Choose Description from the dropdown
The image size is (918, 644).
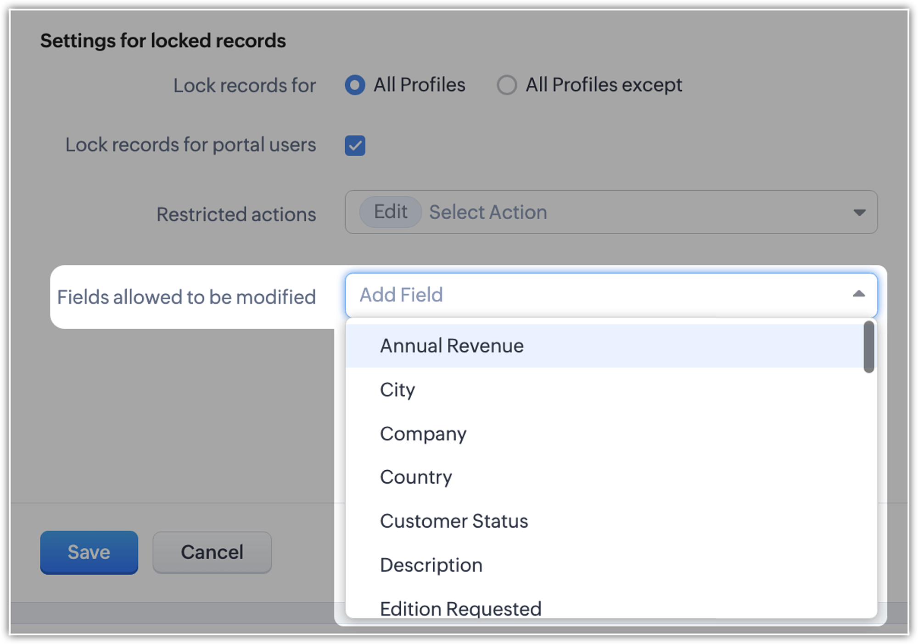(x=431, y=565)
